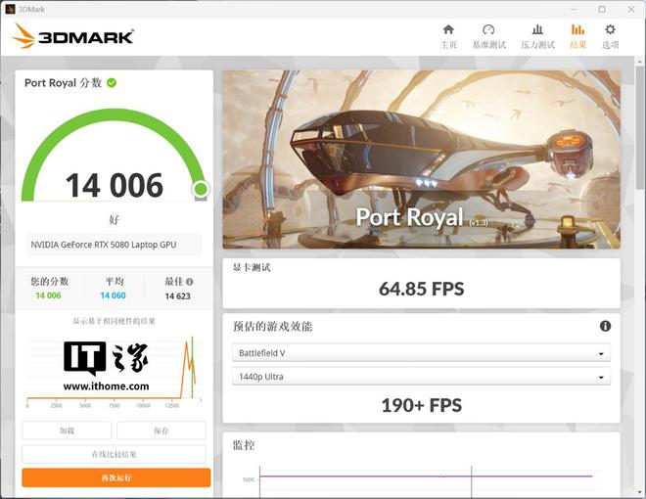
Task: Click NVIDIA GeForce RTX 5080 Laptop GPU label
Action: click(x=104, y=245)
